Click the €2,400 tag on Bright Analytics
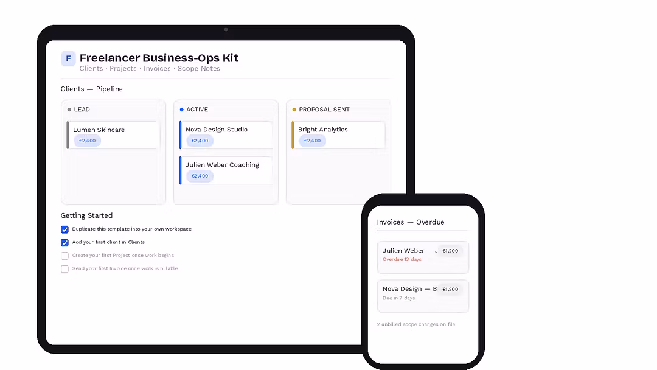Image resolution: width=657 pixels, height=370 pixels. tap(312, 141)
